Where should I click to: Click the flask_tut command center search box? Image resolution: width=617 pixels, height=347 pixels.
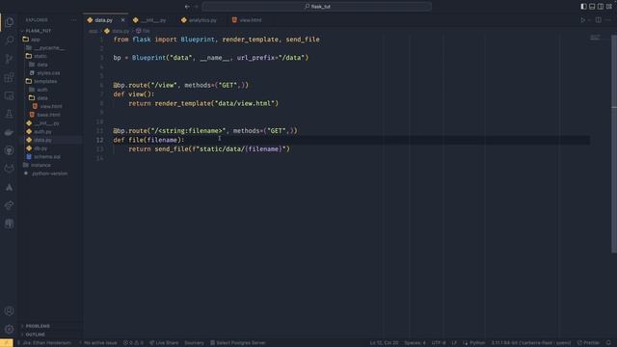pyautogui.click(x=317, y=7)
